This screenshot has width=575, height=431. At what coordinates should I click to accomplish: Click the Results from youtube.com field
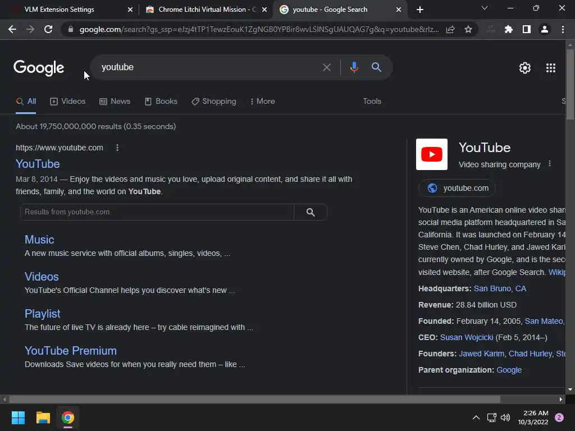[x=157, y=212]
